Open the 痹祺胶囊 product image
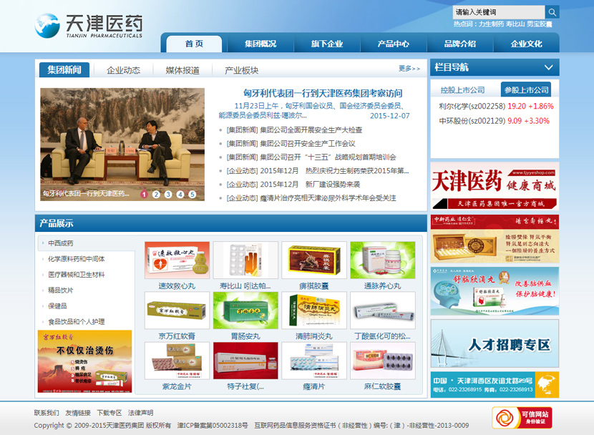594x435 pixels. pyautogui.click(x=314, y=260)
